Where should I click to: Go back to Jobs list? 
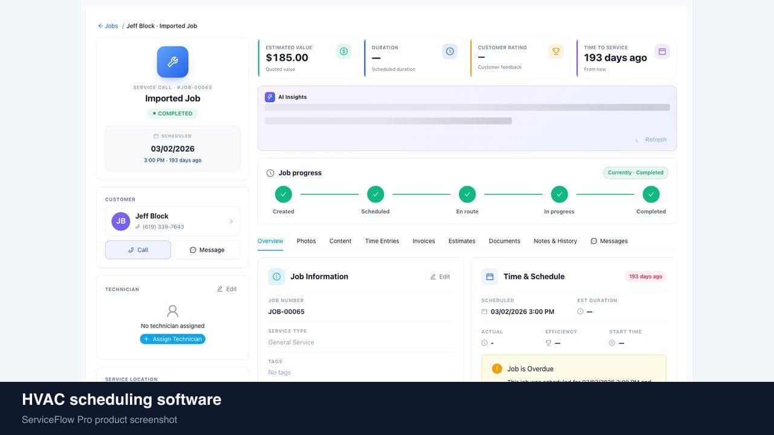108,26
